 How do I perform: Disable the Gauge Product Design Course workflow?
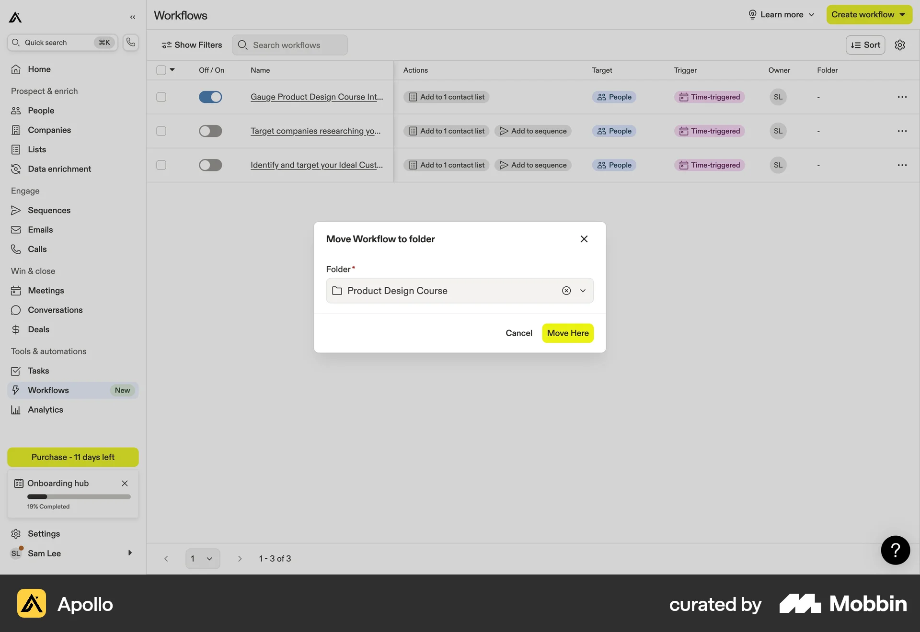(210, 97)
